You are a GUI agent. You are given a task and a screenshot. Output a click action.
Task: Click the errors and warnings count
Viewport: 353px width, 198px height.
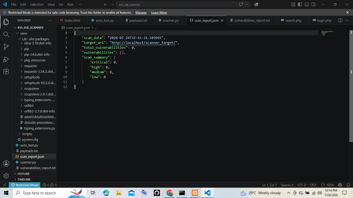50,185
